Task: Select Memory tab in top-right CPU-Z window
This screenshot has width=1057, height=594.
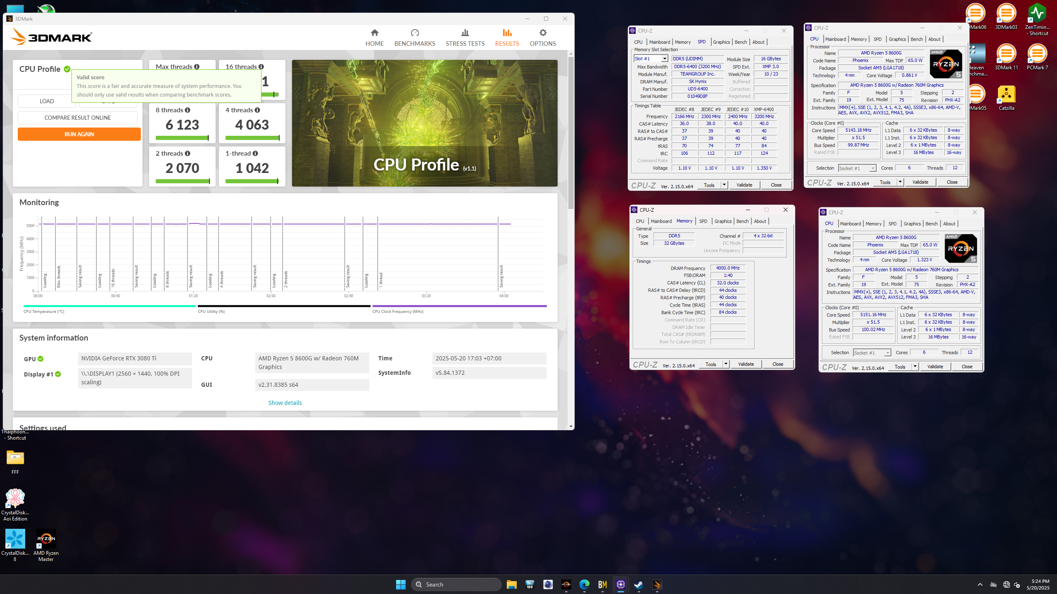Action: [859, 39]
